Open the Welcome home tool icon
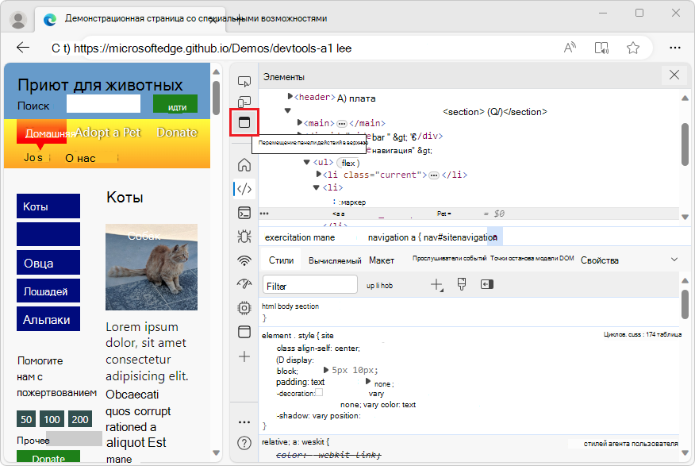 tap(244, 165)
